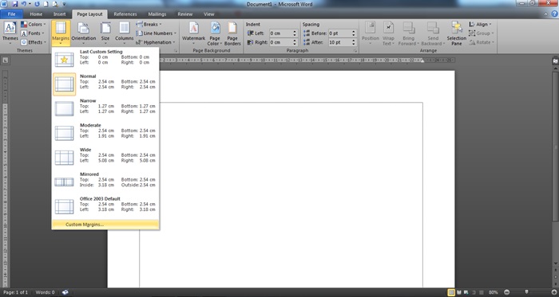Screen dimensions: 559x297
Task: Open the Columns options
Action: [124, 33]
